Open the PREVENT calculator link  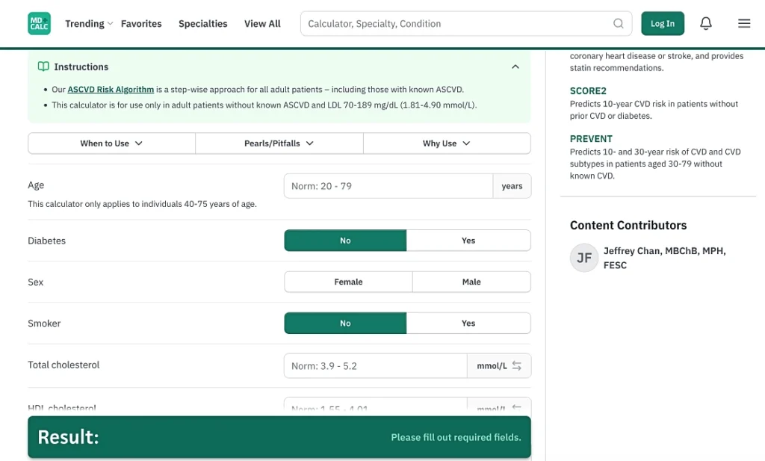click(x=591, y=138)
